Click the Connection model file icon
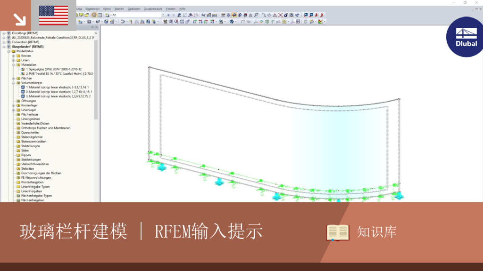The width and height of the screenshot is (483, 271). (x=8, y=42)
